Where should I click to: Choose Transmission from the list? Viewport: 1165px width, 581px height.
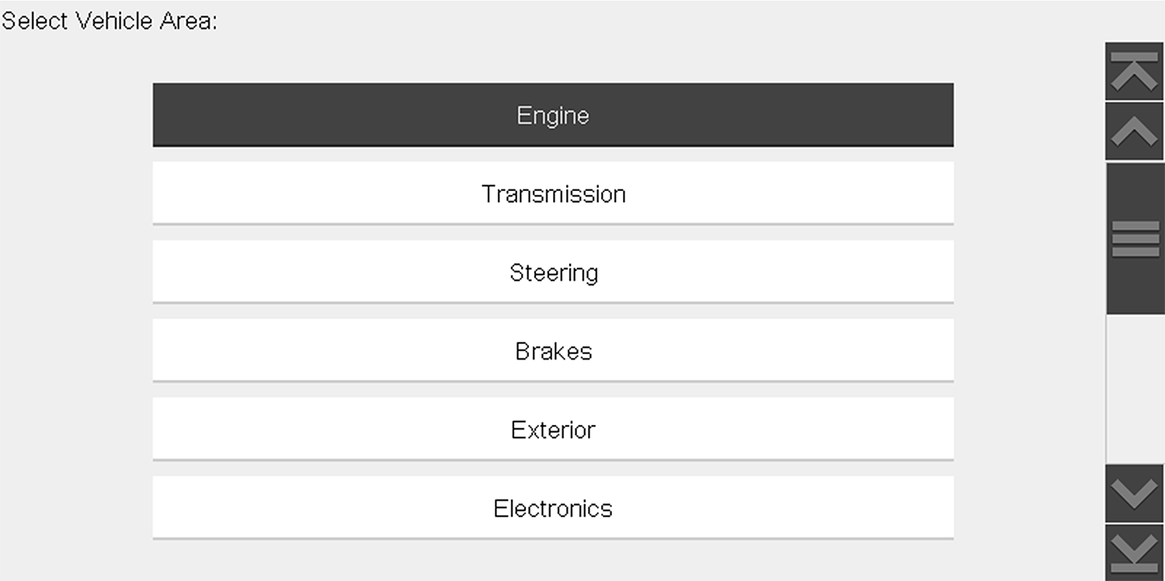point(552,193)
